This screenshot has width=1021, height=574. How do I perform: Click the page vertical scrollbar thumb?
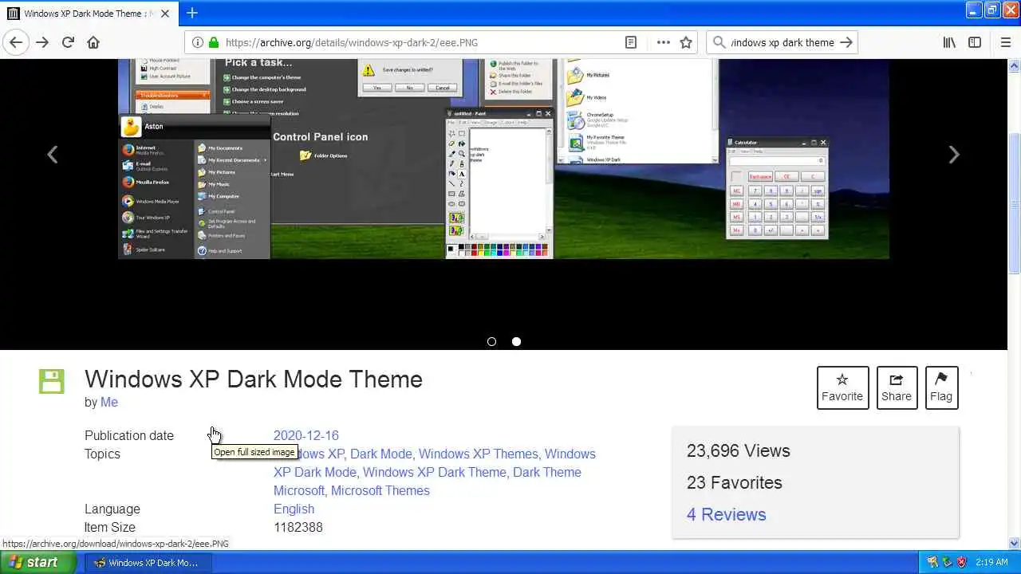[1014, 203]
